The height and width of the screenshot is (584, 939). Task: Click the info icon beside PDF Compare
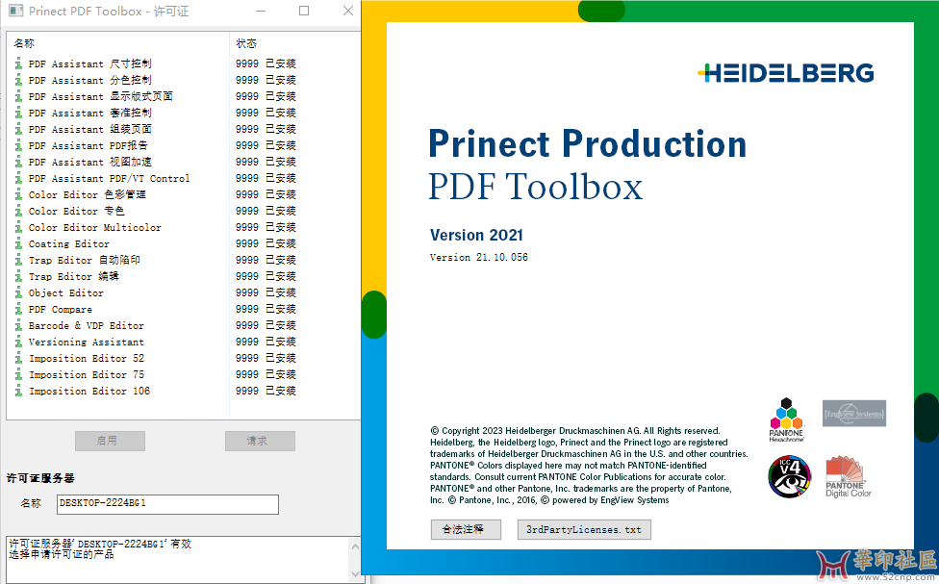point(18,309)
